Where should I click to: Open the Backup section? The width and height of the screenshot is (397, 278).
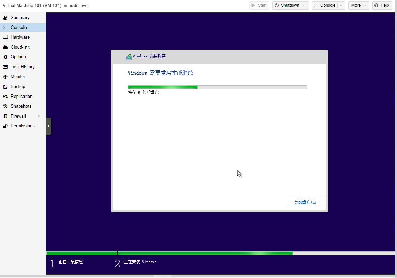click(23, 87)
